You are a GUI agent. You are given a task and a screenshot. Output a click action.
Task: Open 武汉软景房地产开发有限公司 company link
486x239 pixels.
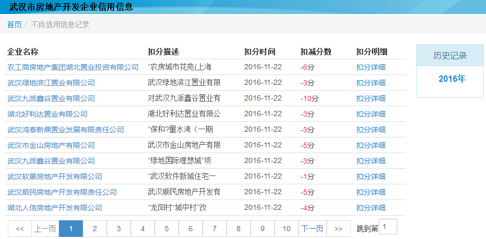pyautogui.click(x=55, y=177)
